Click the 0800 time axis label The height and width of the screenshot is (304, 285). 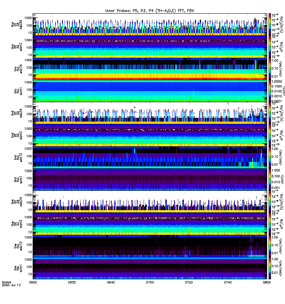(267, 282)
